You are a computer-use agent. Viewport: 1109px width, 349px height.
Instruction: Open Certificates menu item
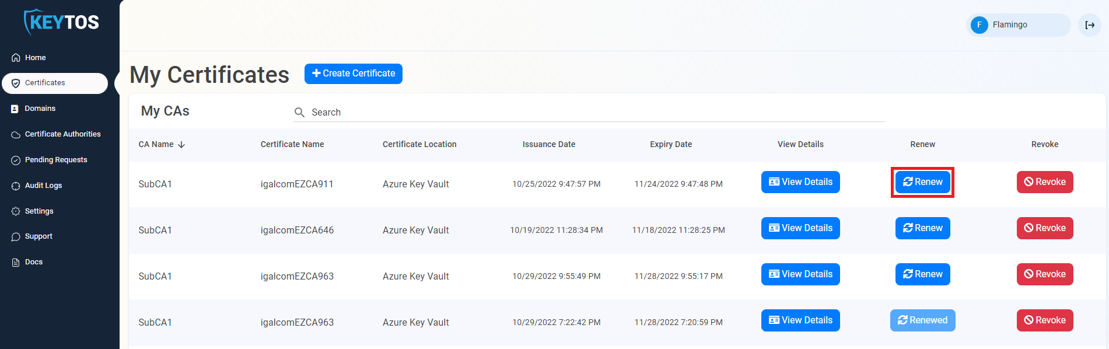pos(55,83)
